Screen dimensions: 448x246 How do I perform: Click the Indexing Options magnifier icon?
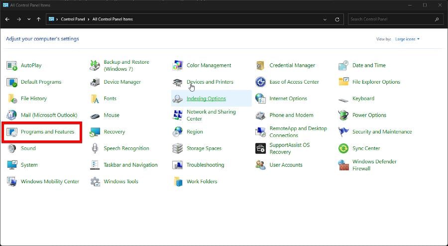177,99
